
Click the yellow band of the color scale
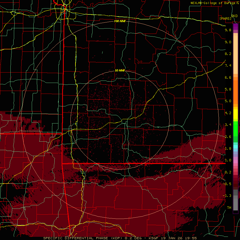(235, 114)
